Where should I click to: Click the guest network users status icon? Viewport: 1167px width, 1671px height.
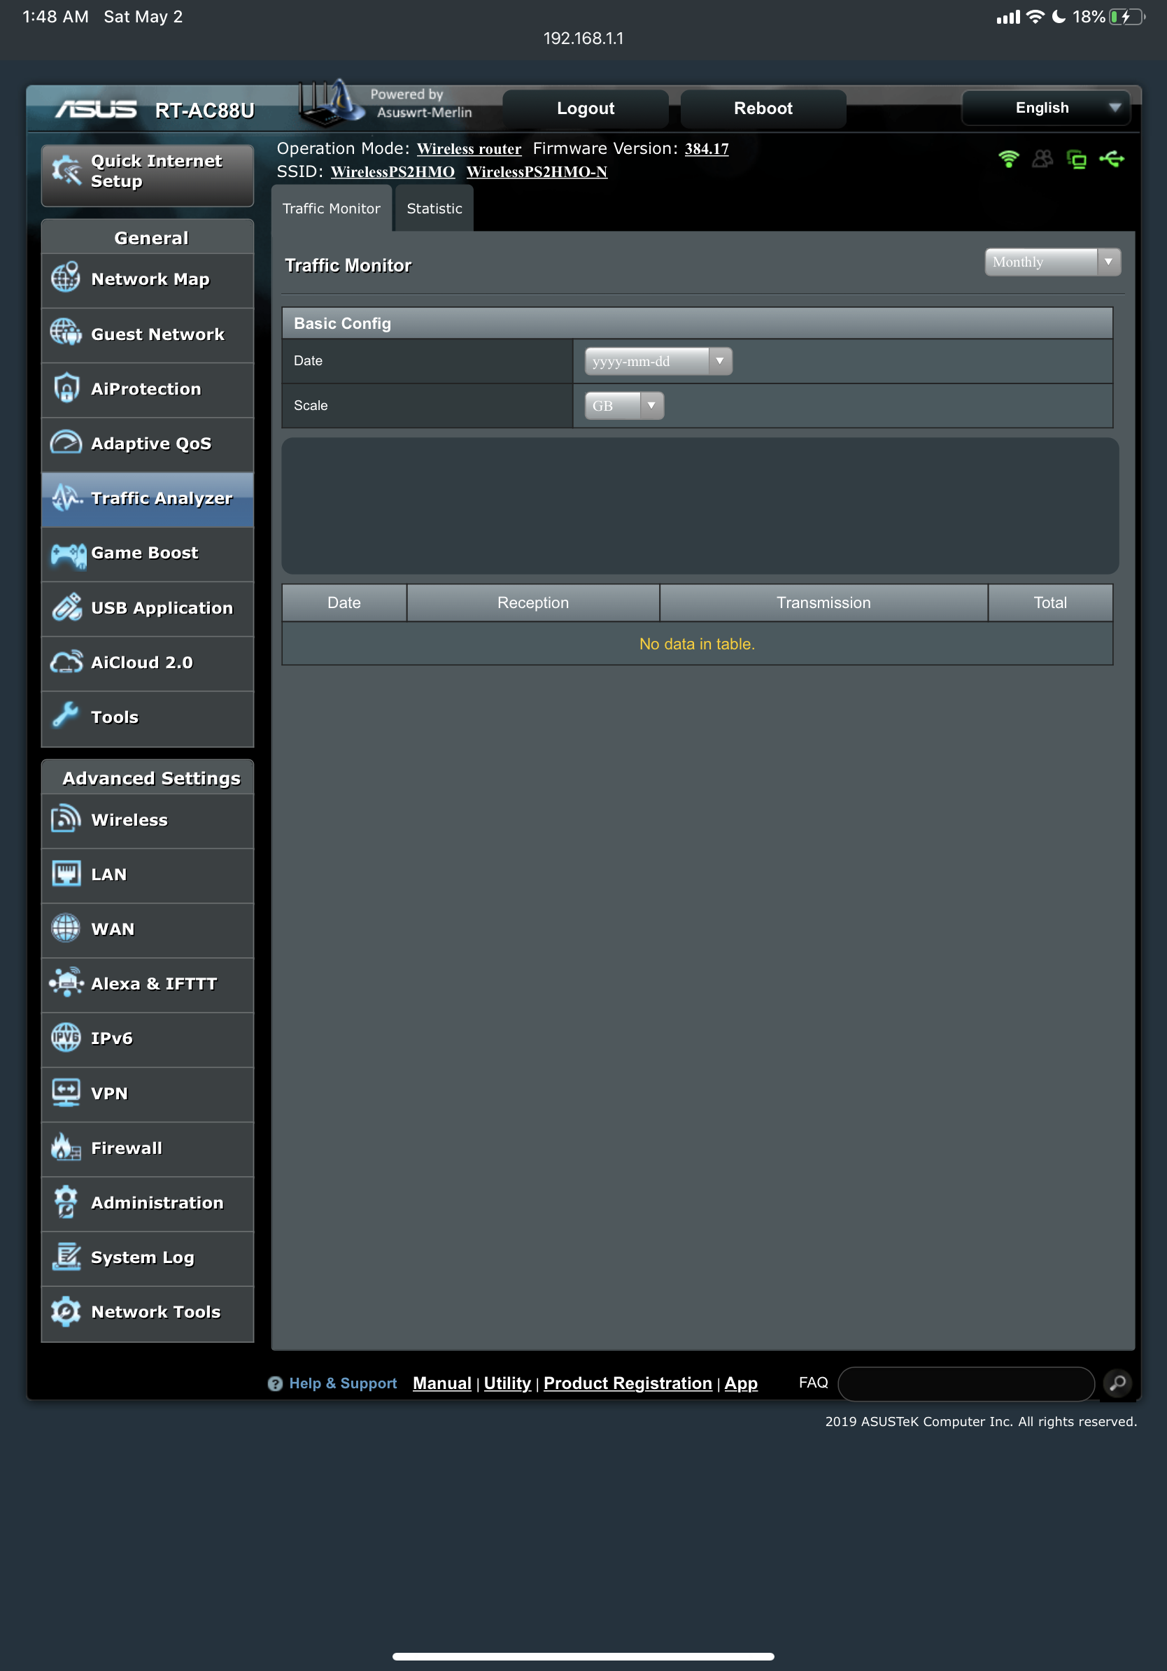click(x=1042, y=159)
